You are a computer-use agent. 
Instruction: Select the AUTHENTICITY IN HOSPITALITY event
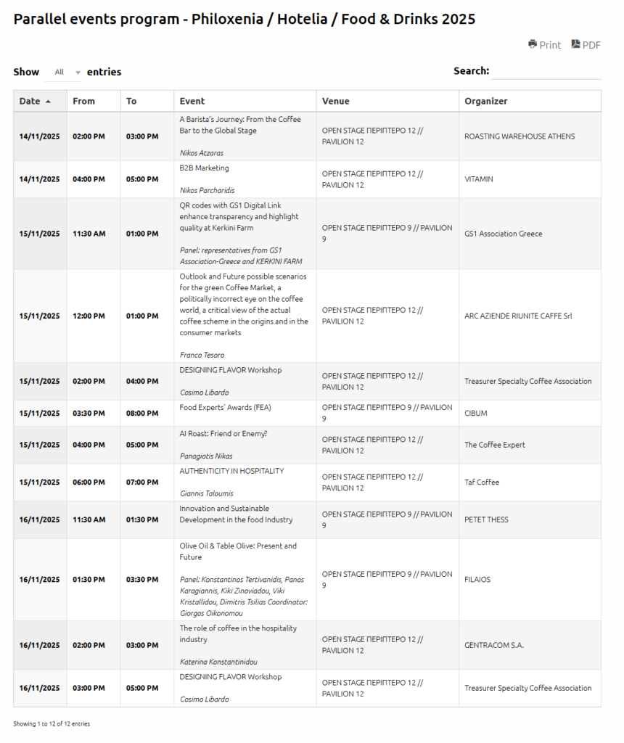click(231, 471)
